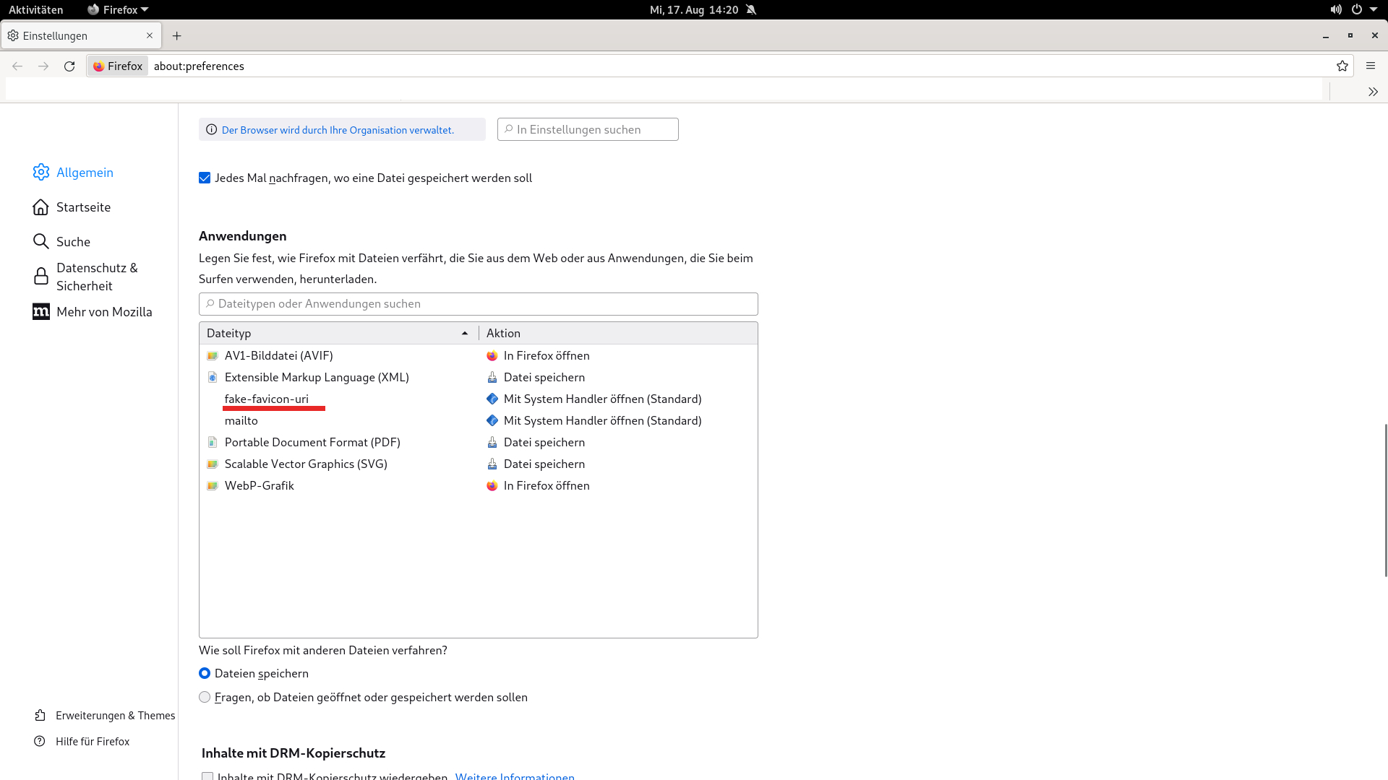Open Datenschutz & Sicherheit lock icon

tap(41, 277)
